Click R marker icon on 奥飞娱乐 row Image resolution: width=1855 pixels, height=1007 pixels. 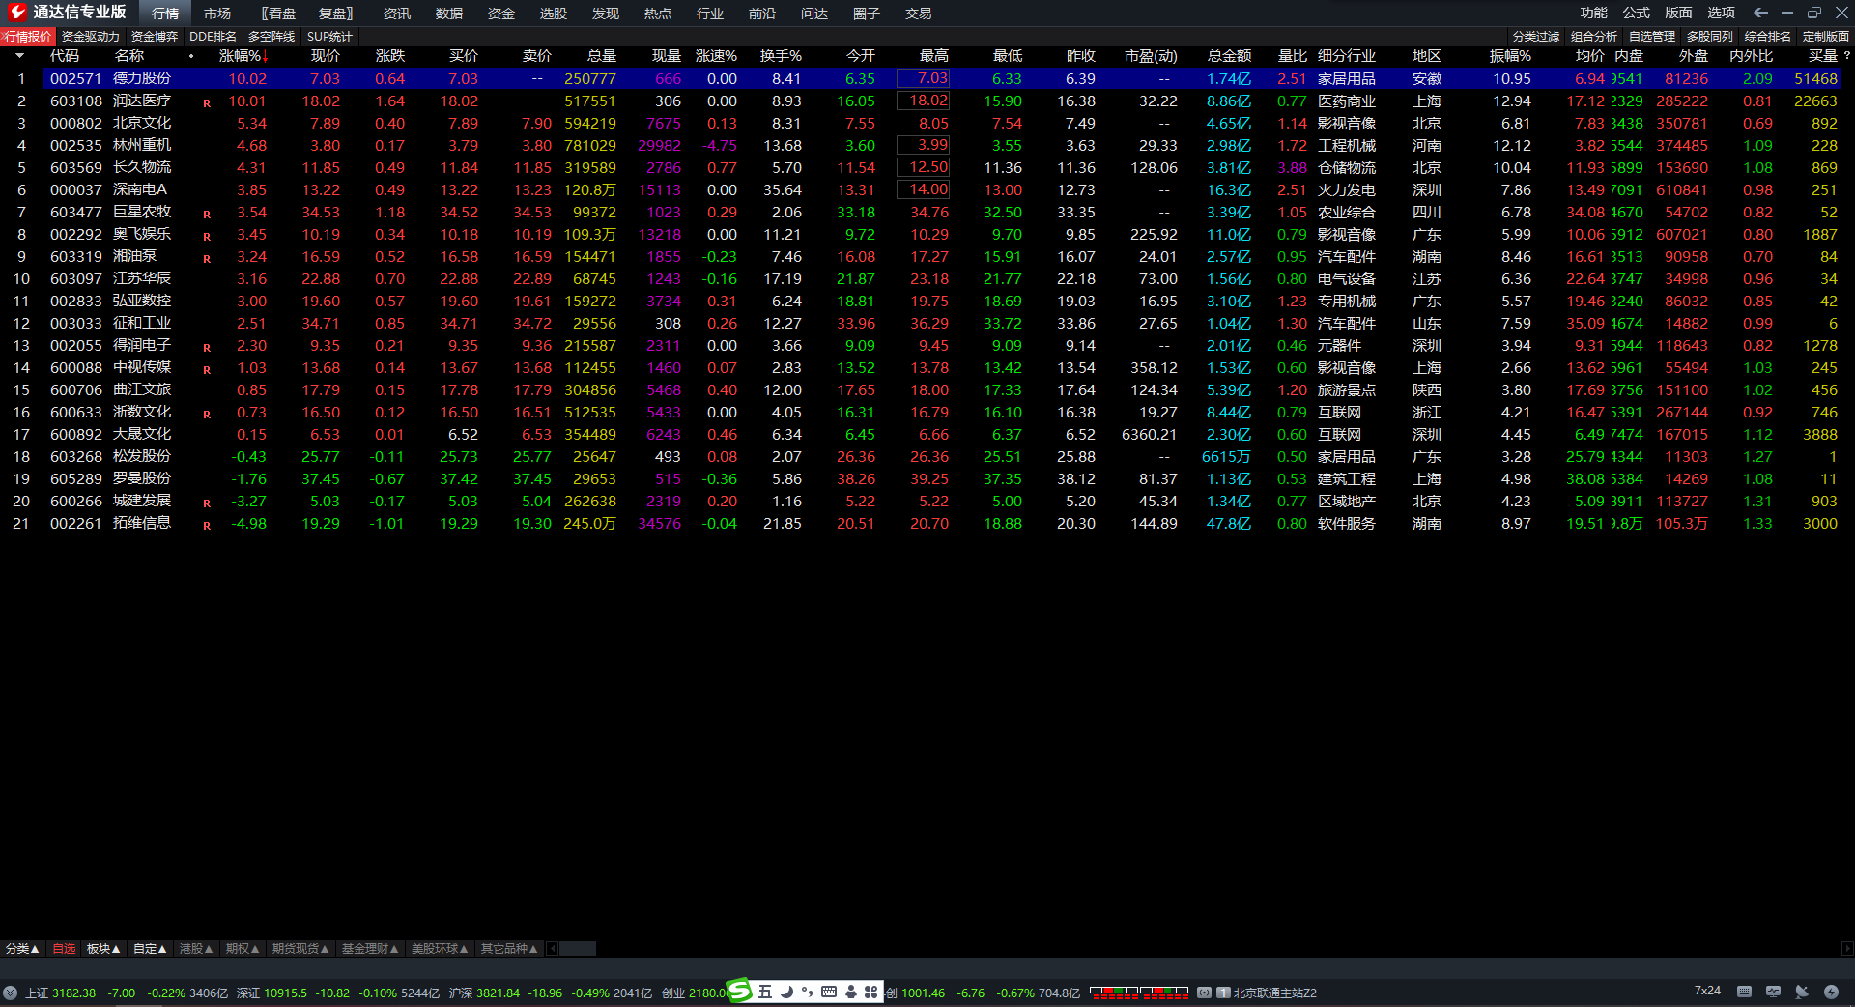point(207,236)
